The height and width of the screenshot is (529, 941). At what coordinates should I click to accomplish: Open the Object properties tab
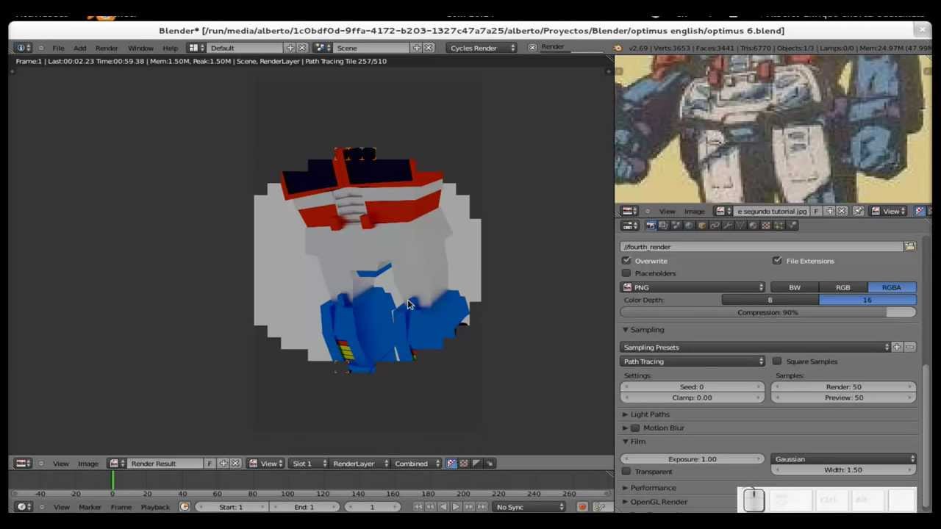click(x=701, y=226)
